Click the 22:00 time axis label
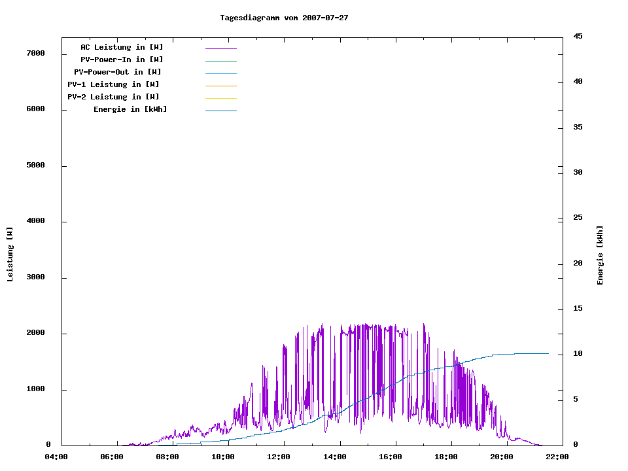Viewport: 628px width, 471px height. click(x=557, y=457)
